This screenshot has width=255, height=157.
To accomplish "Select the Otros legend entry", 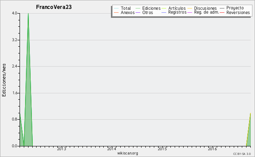I will 144,12.
